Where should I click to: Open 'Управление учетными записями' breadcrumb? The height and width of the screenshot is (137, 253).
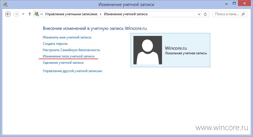pos(71,14)
